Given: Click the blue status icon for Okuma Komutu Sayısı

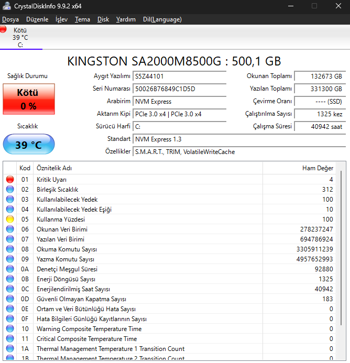Looking at the screenshot, I should tap(10, 249).
